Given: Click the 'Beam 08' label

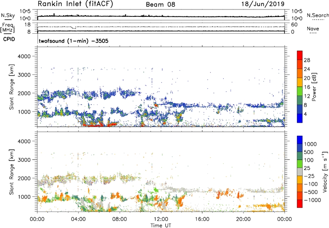Looking at the screenshot, I should [160, 5].
